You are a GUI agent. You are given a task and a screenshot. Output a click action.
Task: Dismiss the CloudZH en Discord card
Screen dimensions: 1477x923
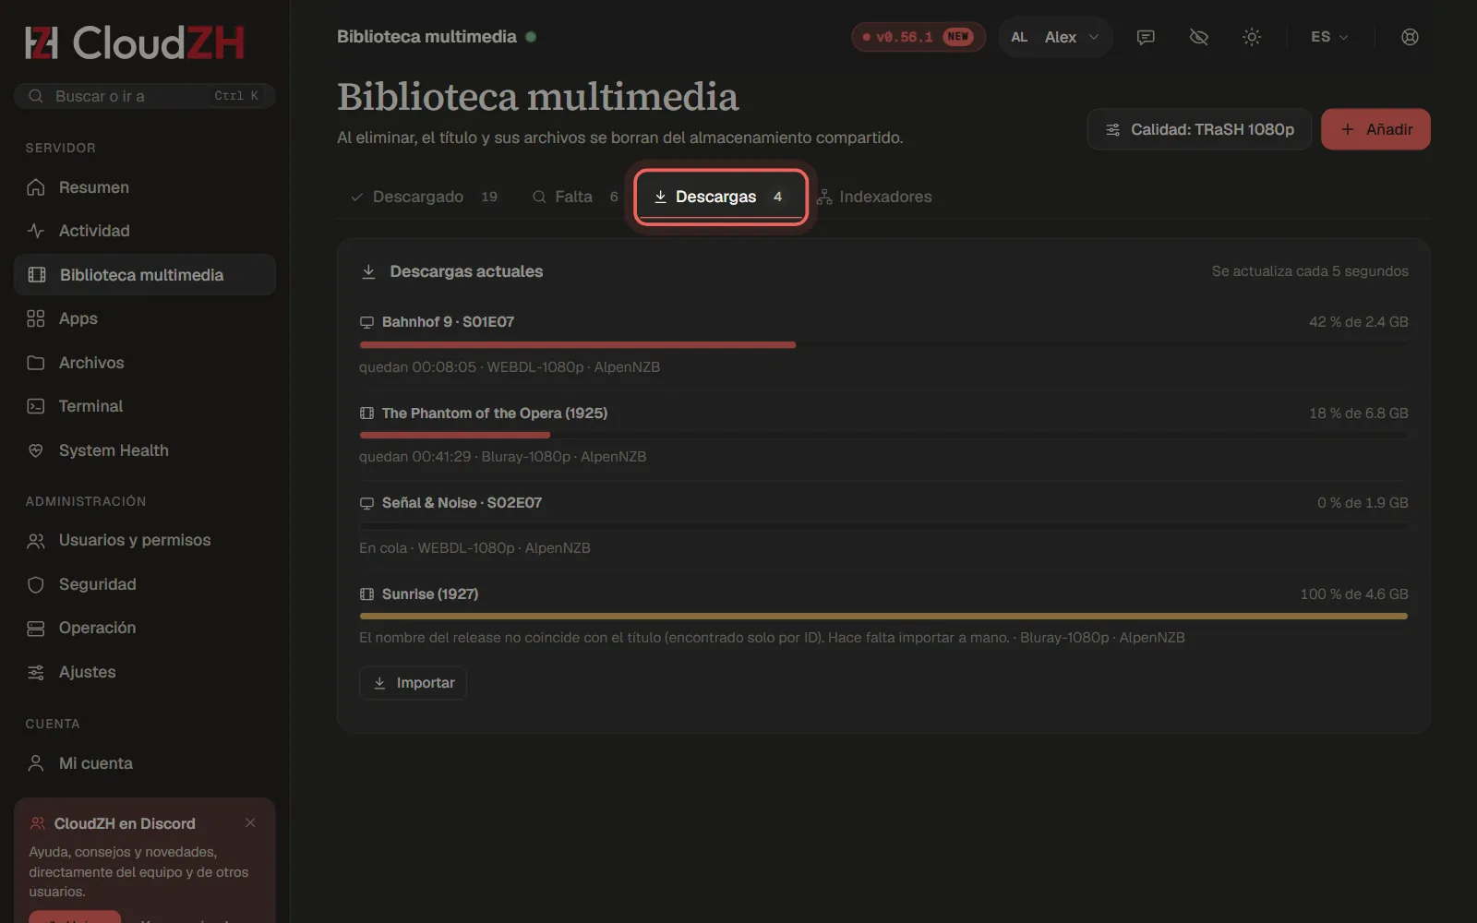point(250,822)
